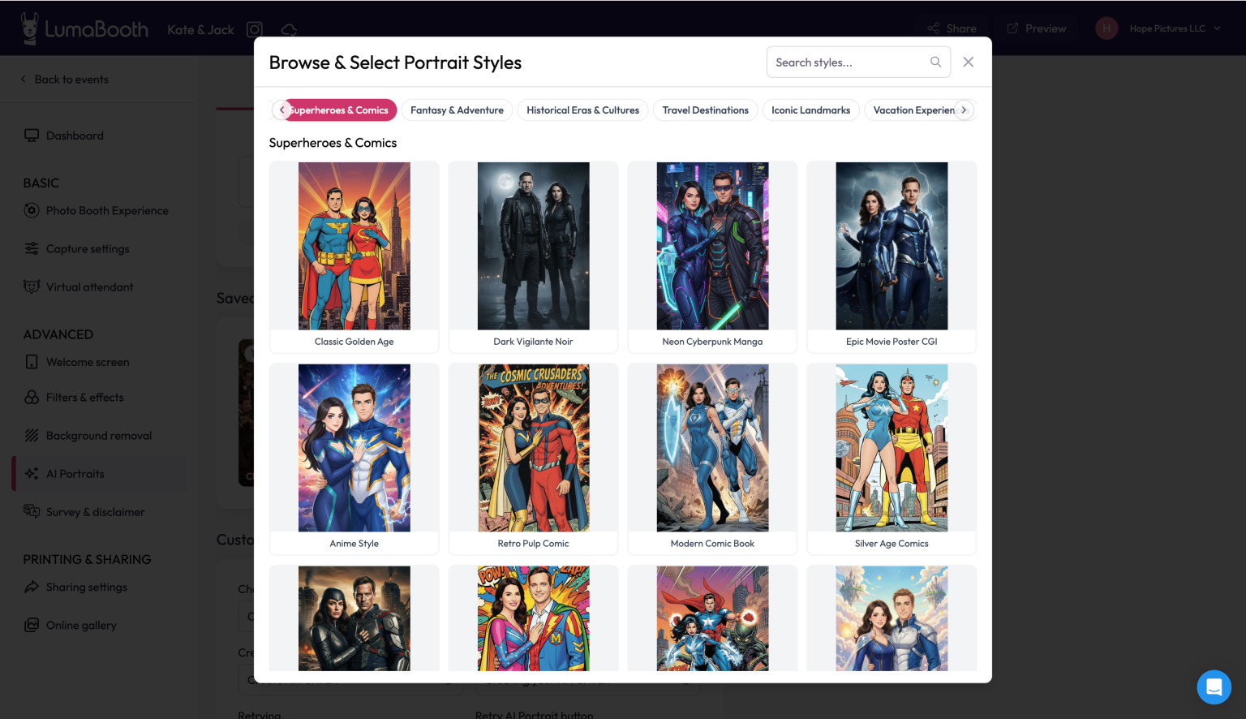Switch to Historical Eras & Cultures tab
Image resolution: width=1246 pixels, height=719 pixels.
[582, 110]
